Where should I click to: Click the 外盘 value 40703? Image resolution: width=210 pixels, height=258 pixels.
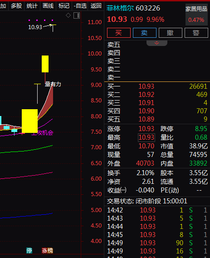[145, 163]
